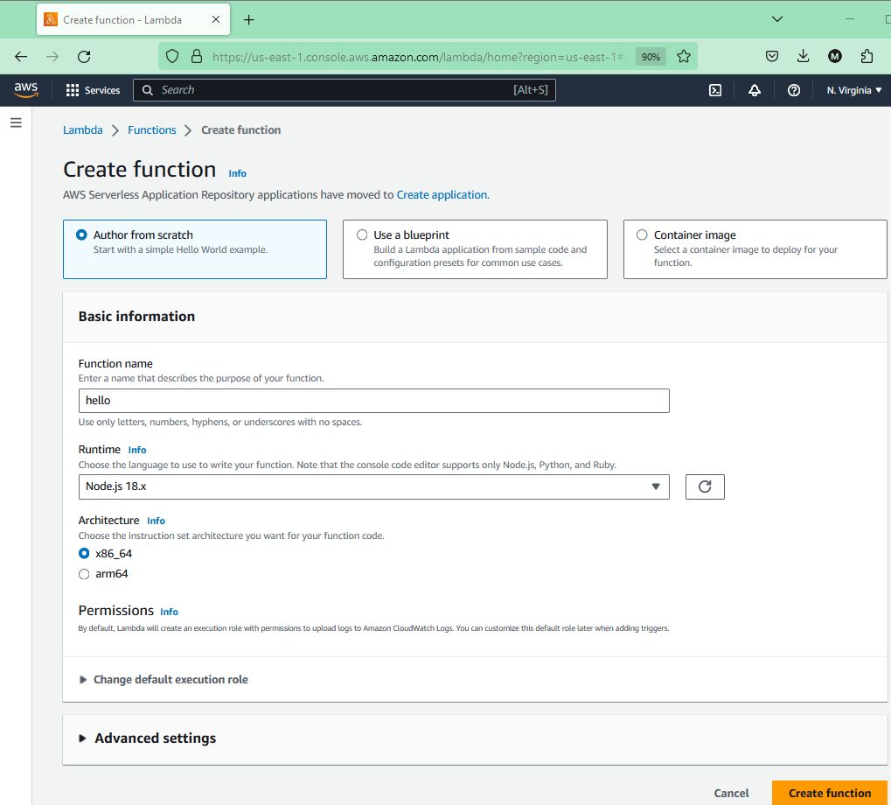
Task: Expand the Advanced settings section
Action: tap(147, 738)
